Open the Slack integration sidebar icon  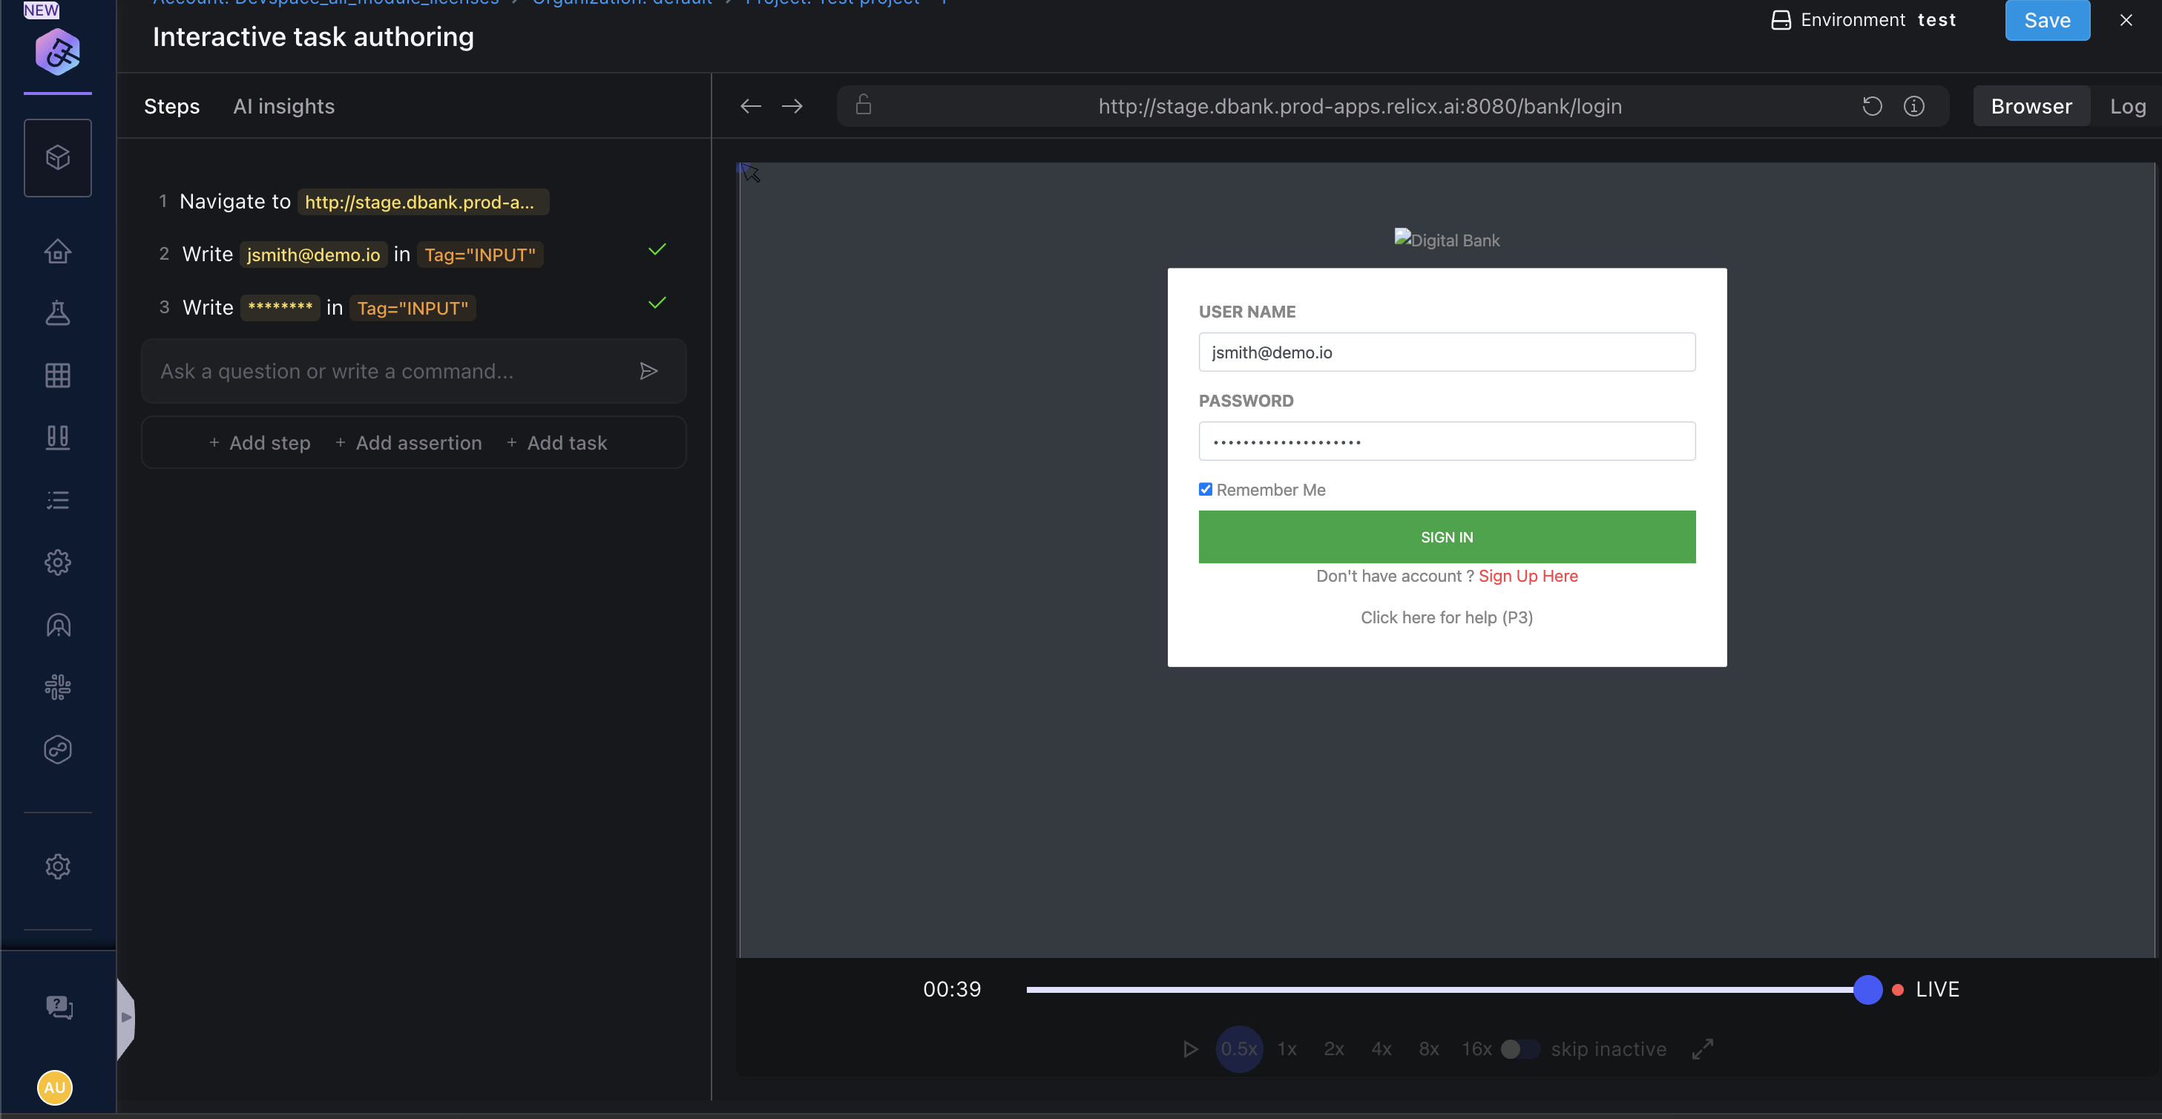[x=57, y=688]
